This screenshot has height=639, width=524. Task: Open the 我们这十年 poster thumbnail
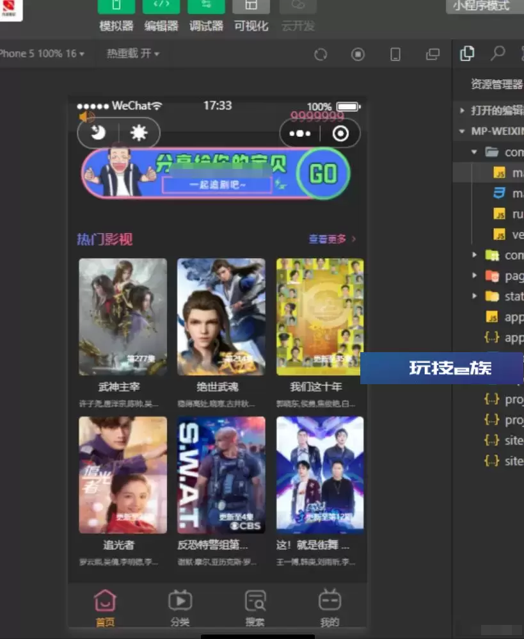pos(320,317)
